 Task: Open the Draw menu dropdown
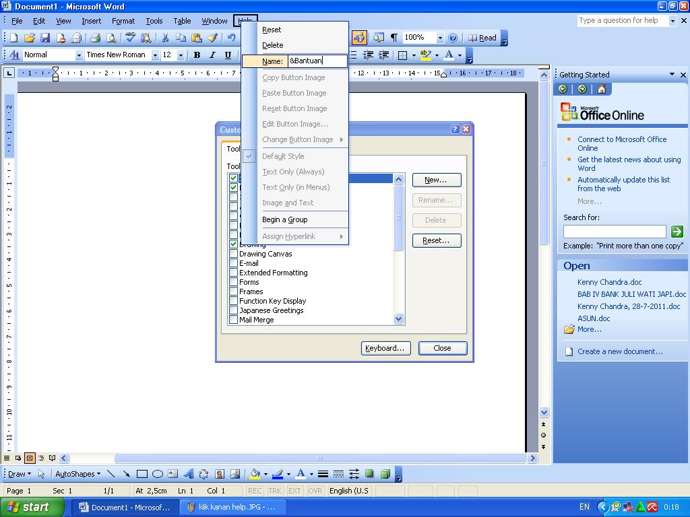(x=20, y=474)
